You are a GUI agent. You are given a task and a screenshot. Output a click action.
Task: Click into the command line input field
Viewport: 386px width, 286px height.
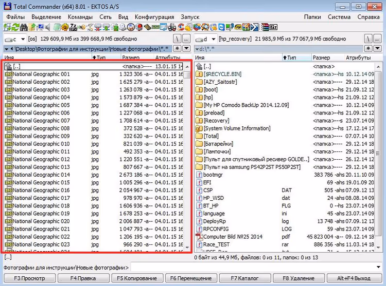(253, 267)
